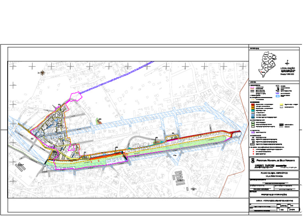
Task: Click "PLANO GLOBAL ESPECÍFICO" in the title block
Action: click(x=274, y=173)
